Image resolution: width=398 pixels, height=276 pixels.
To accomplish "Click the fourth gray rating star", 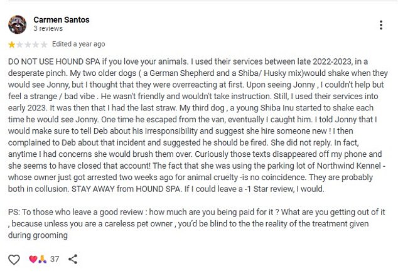I will 36,45.
